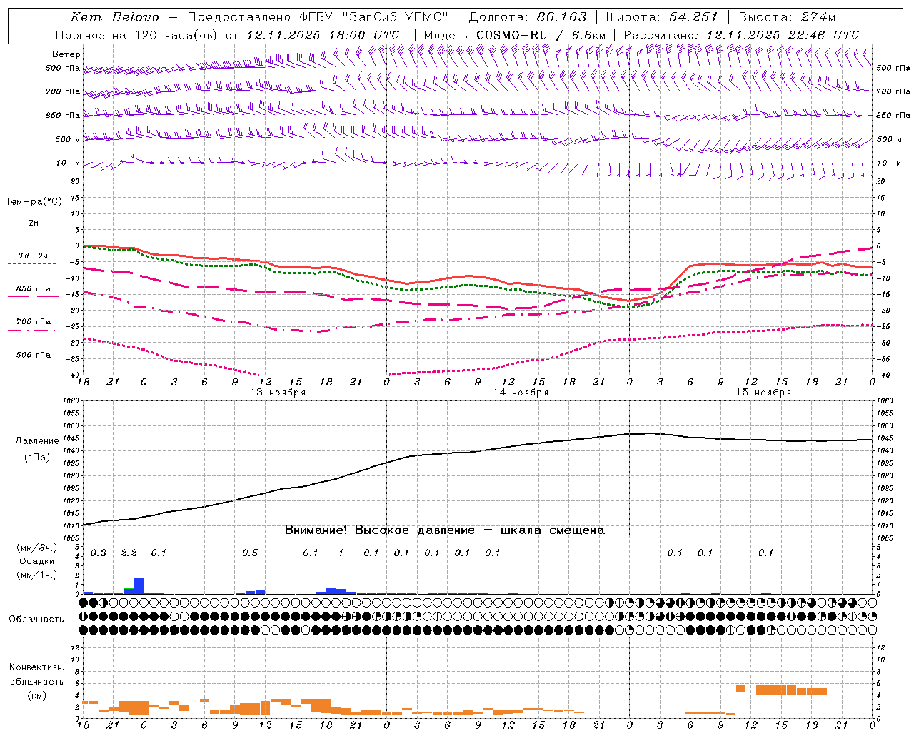This screenshot has height=731, width=914.
Task: Click the 13 ноября date label
Action: pos(278,393)
